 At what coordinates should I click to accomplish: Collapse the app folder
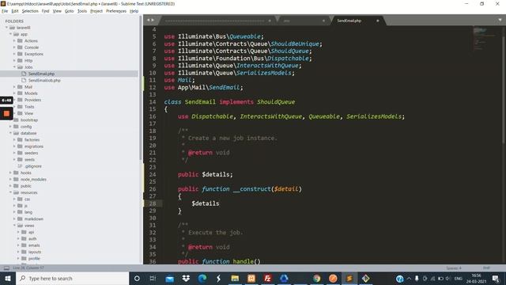coord(10,34)
